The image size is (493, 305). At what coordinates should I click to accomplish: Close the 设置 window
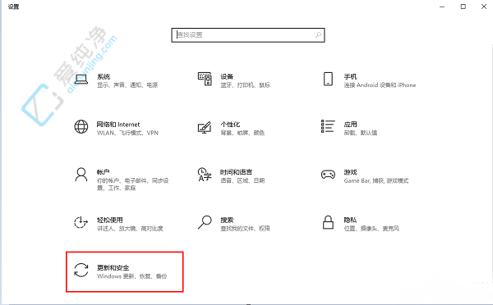point(484,7)
